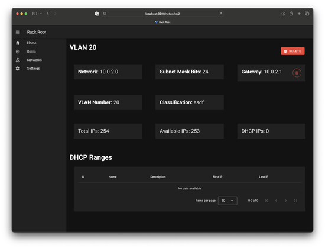Image resolution: width=325 pixels, height=248 pixels.
Task: Click the privacy shield icon
Action: coord(97,14)
